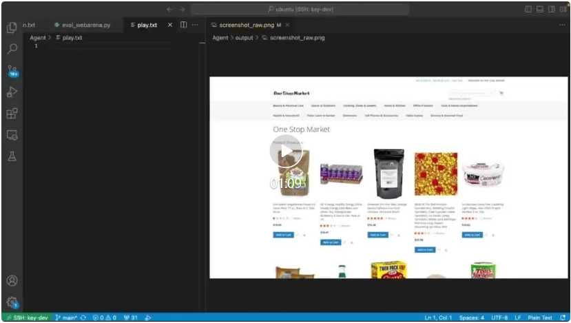Open More Actions menu beside play.txt tab
The height and width of the screenshot is (323, 571).
point(196,25)
